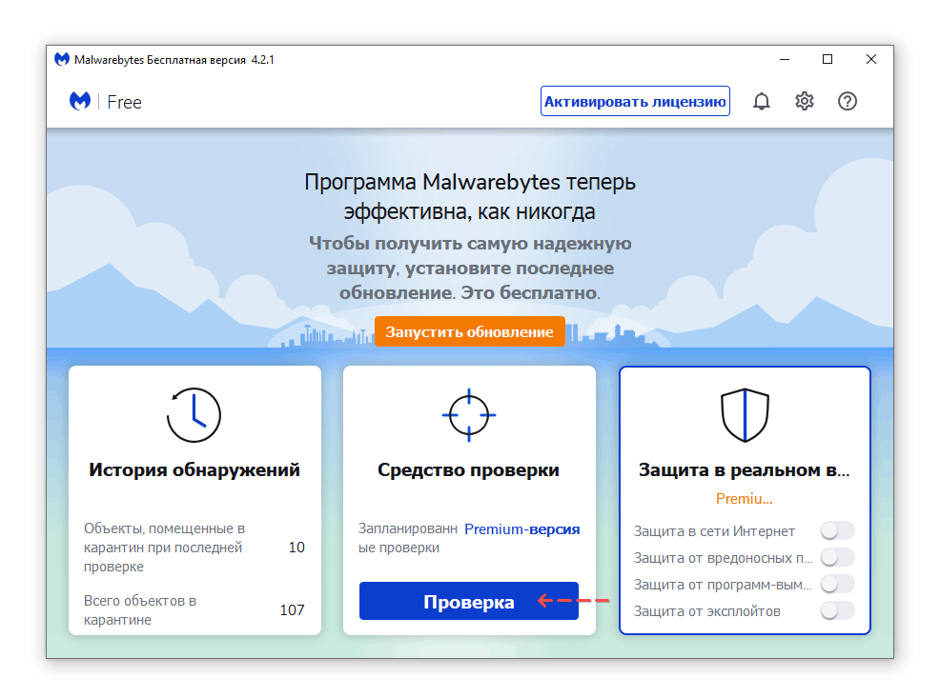Screen dimensions: 940x698
Task: Open notifications bell icon
Action: [x=761, y=101]
